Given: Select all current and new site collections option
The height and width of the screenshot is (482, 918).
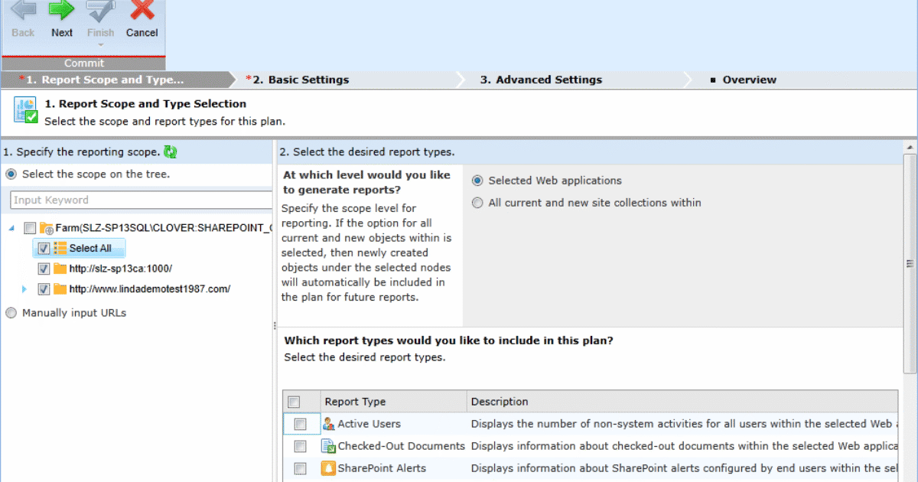Looking at the screenshot, I should coord(477,202).
